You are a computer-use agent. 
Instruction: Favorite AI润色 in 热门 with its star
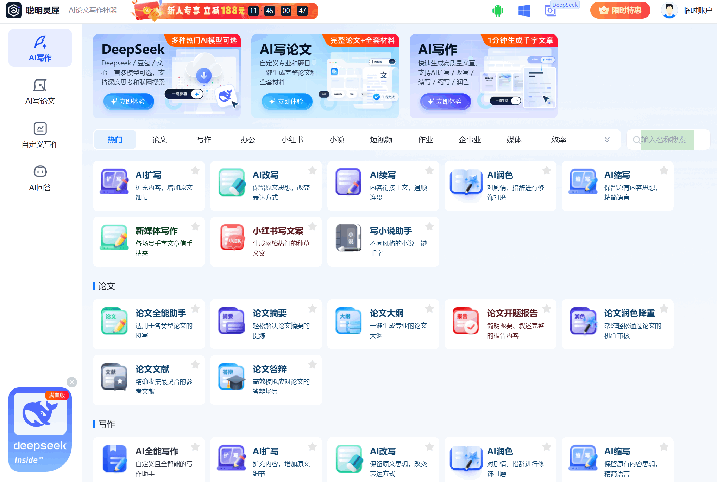pyautogui.click(x=547, y=171)
